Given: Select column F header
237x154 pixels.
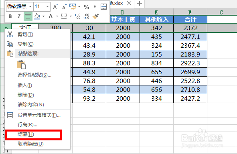Looking at the screenshot, I should pos(190,12).
